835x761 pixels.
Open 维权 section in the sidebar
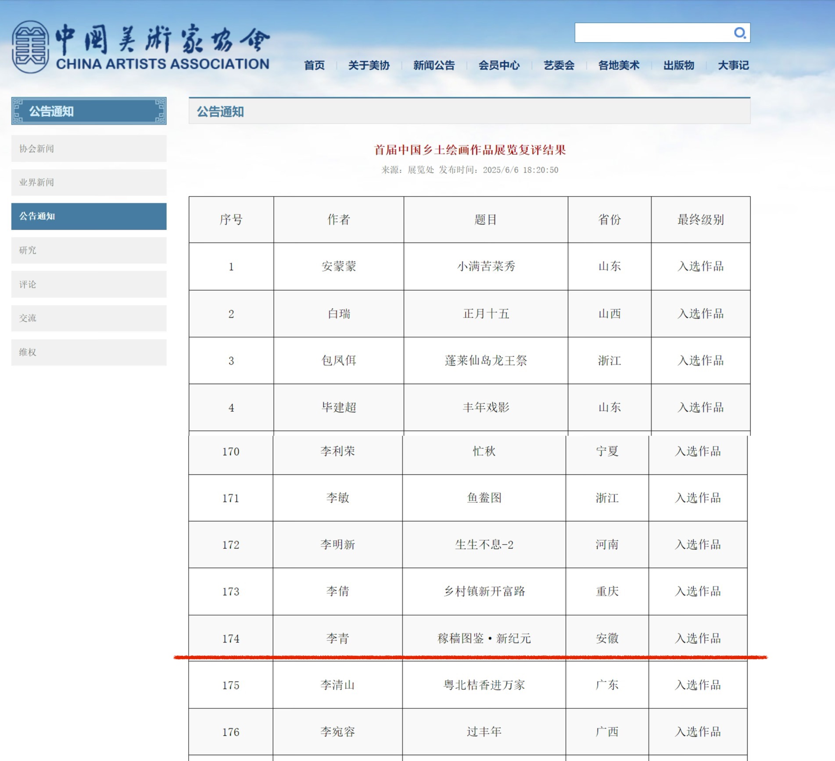pyautogui.click(x=89, y=352)
